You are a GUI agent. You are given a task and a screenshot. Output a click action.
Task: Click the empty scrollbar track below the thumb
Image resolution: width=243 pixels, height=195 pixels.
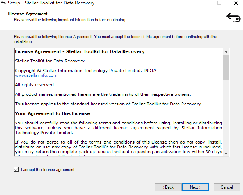pos(226,118)
